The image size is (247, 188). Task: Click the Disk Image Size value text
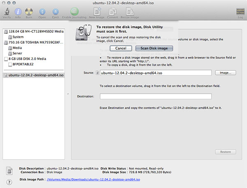(150, 172)
